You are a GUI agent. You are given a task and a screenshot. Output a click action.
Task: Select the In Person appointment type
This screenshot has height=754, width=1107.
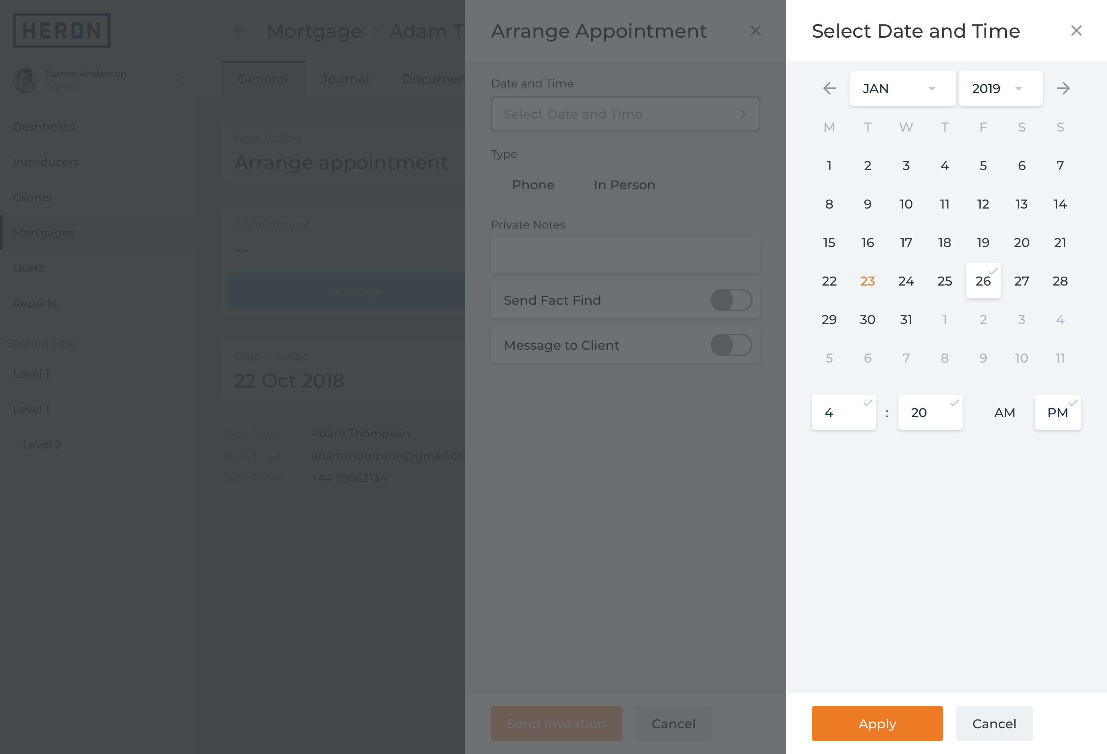click(x=624, y=185)
